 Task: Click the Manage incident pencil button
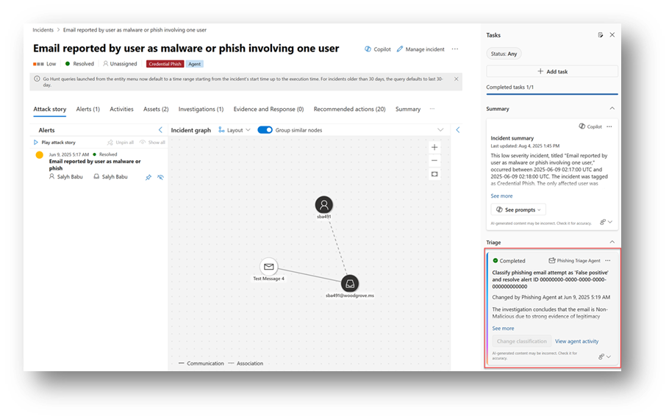421,49
